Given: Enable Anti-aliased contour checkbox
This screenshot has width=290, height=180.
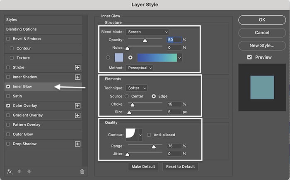Looking at the screenshot, I should (x=149, y=135).
